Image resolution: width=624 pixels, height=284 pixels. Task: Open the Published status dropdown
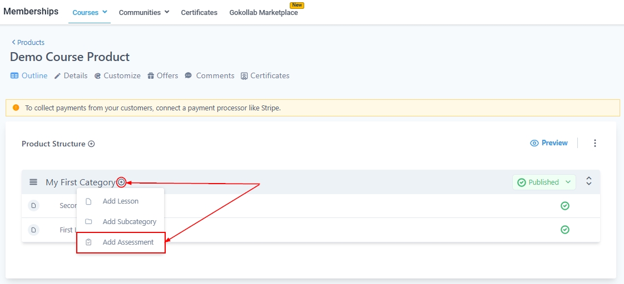tap(544, 182)
